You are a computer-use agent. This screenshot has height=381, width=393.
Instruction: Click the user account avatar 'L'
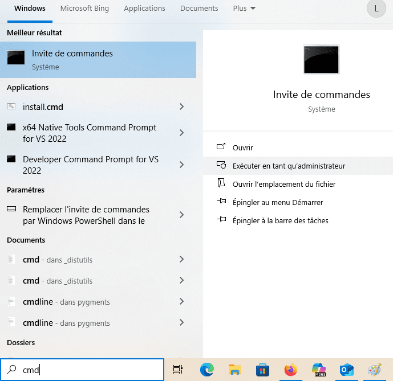coord(376,9)
